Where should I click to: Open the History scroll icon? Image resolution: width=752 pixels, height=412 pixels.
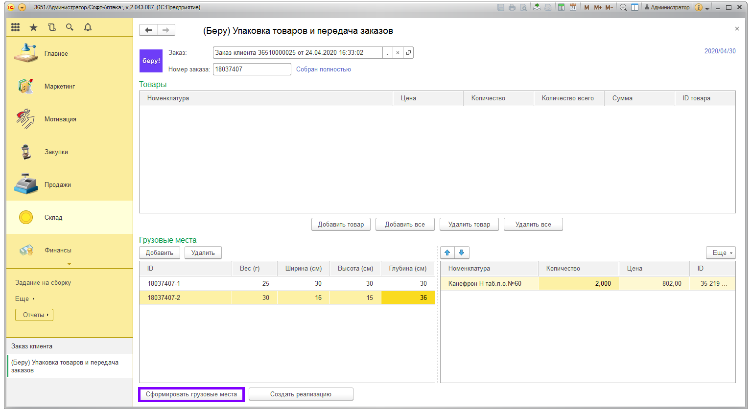pyautogui.click(x=52, y=27)
